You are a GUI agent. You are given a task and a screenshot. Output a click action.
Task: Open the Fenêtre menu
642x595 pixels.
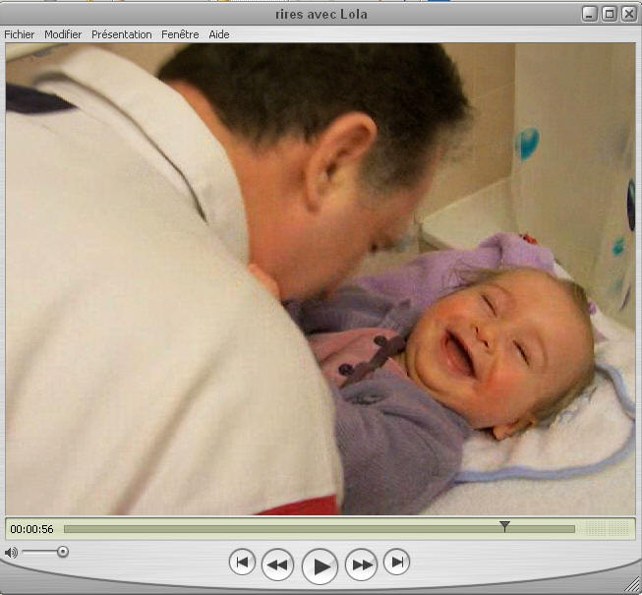[180, 34]
